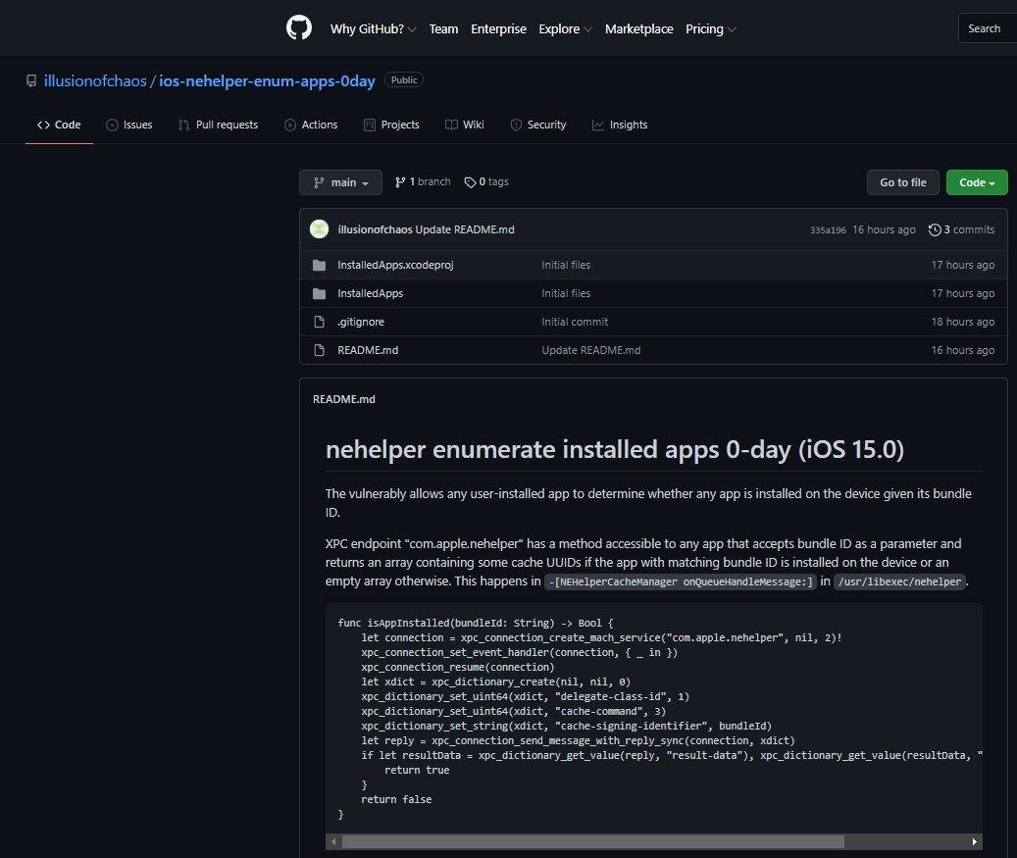Viewport: 1017px width, 858px height.
Task: Click the GitHub Octocat logo
Action: [x=299, y=27]
